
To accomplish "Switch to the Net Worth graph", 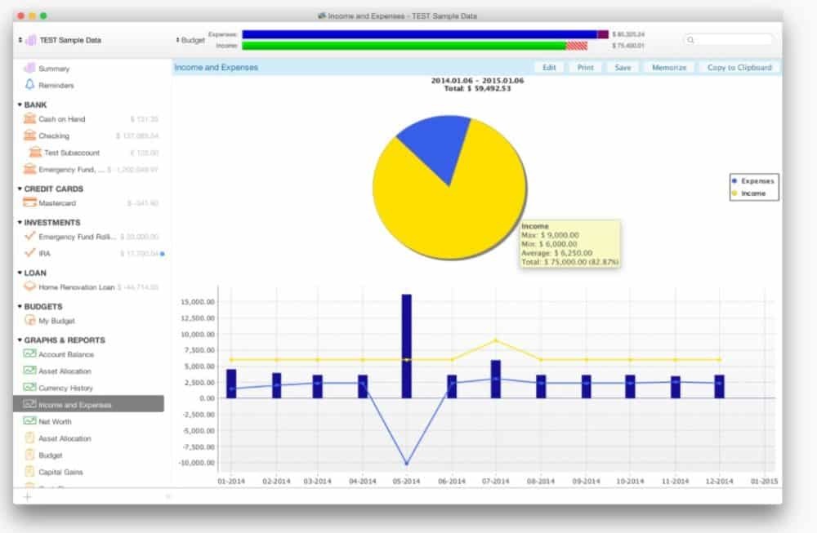I will click(55, 422).
